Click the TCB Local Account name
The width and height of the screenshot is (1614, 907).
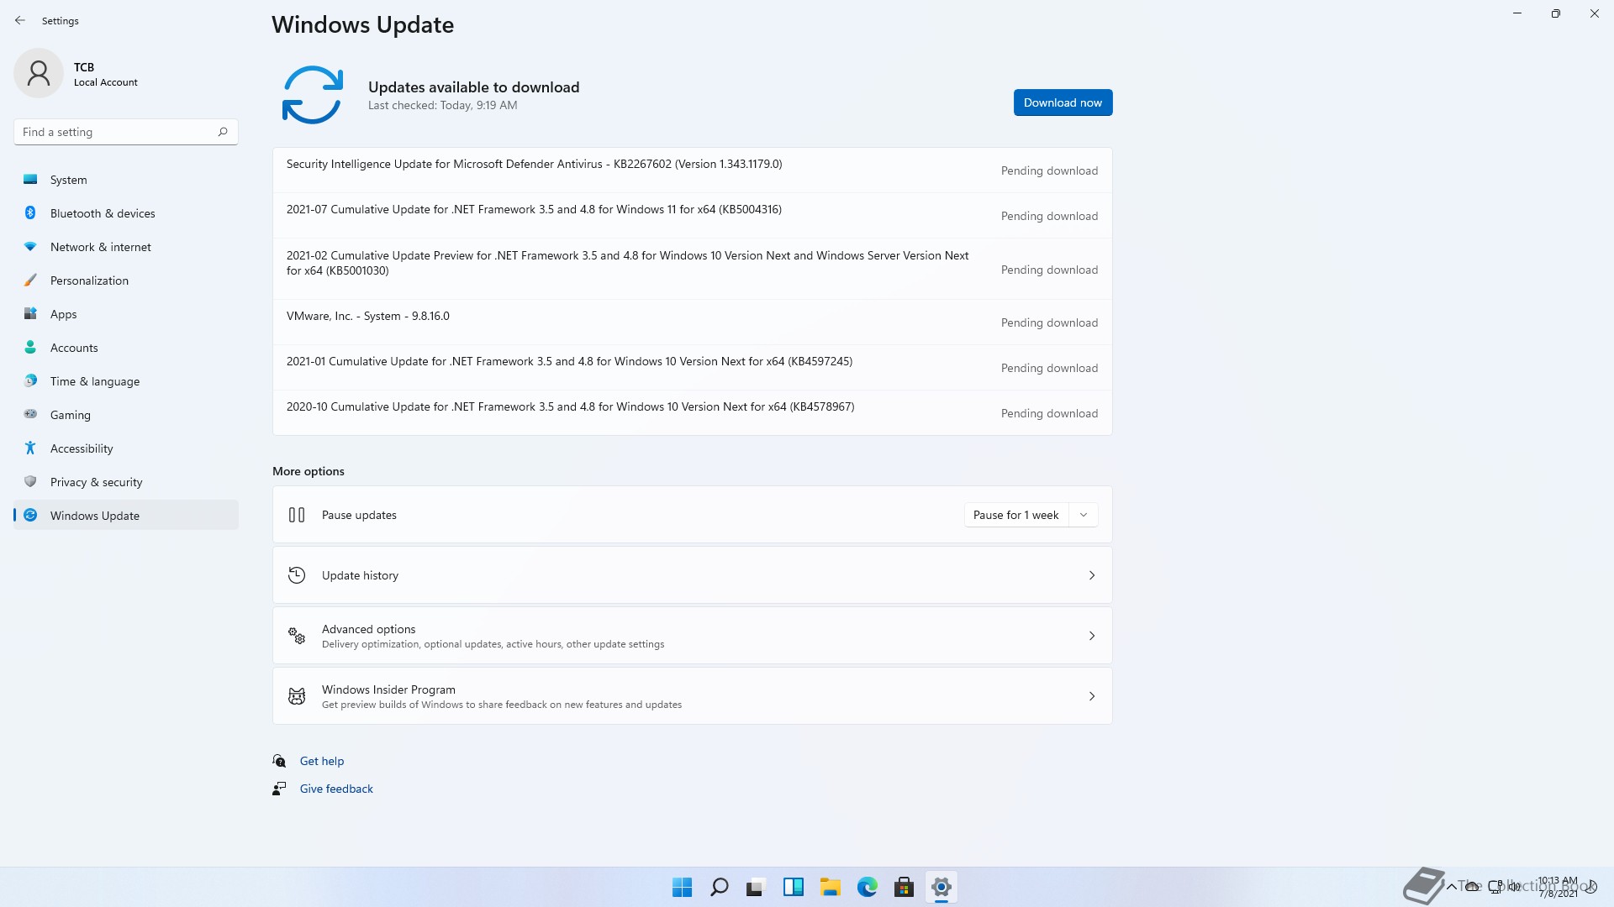(x=105, y=74)
